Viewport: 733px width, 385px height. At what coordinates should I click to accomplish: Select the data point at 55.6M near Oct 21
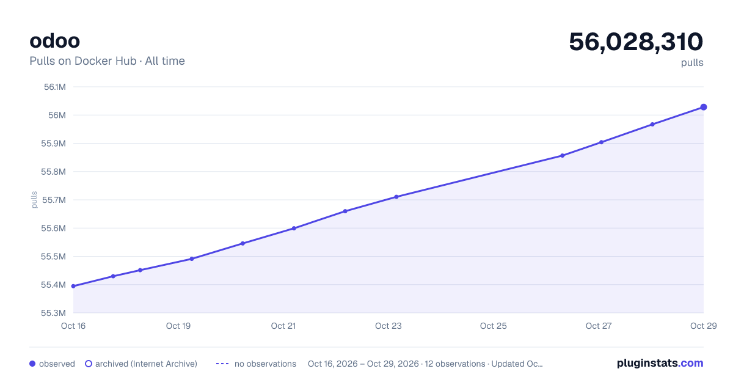(294, 229)
